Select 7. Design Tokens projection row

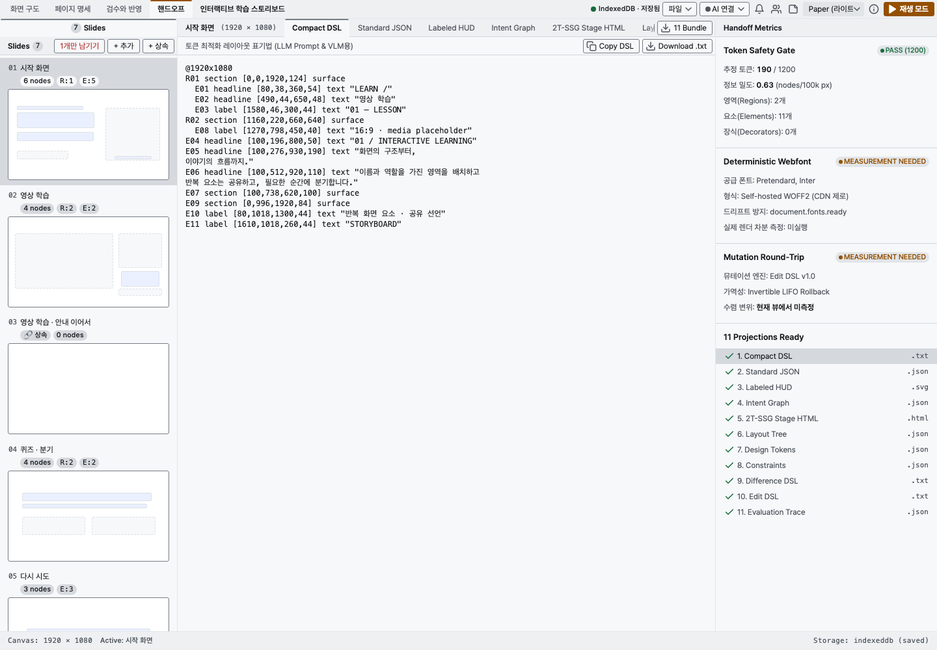pos(826,450)
